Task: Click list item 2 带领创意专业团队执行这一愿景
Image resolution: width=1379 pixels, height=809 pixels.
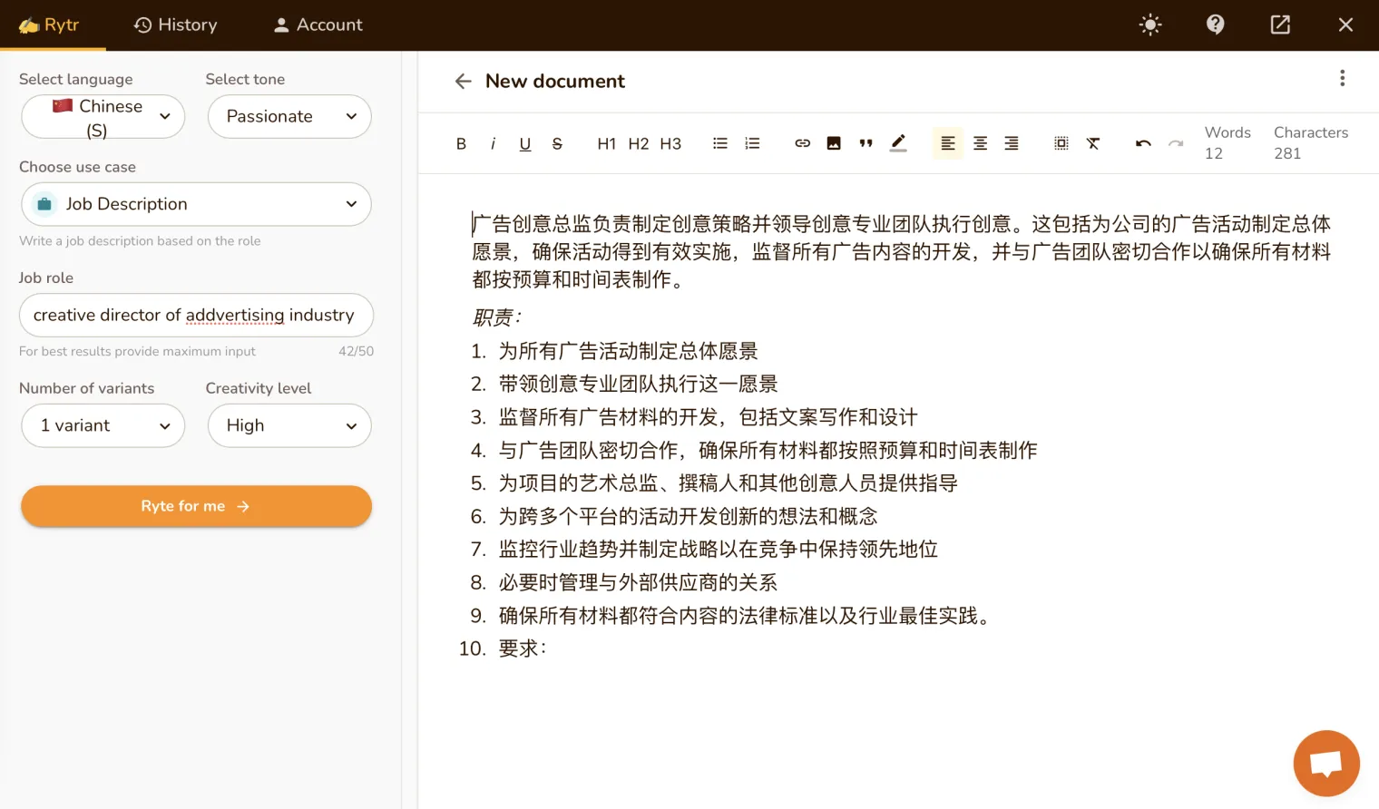Action: (x=638, y=384)
